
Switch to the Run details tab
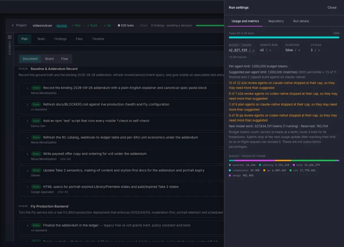pos(301,21)
